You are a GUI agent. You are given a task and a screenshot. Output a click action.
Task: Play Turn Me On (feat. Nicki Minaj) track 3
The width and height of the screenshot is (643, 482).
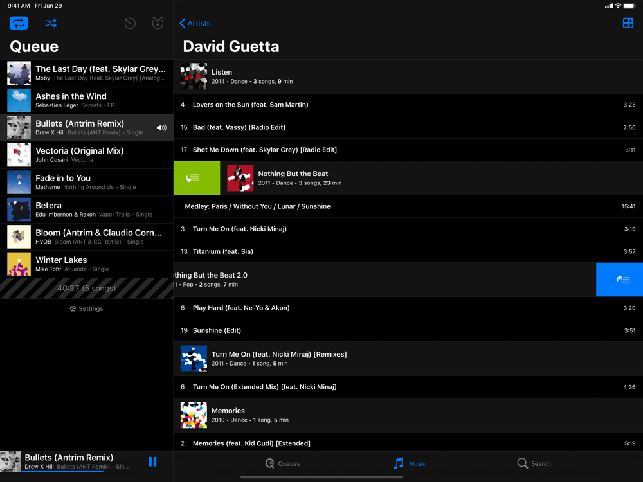tap(408, 229)
